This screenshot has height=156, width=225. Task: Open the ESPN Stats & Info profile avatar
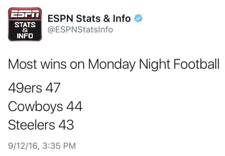tap(25, 24)
